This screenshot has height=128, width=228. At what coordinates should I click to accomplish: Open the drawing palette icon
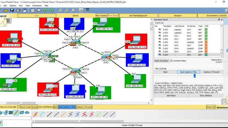coord(81,10)
